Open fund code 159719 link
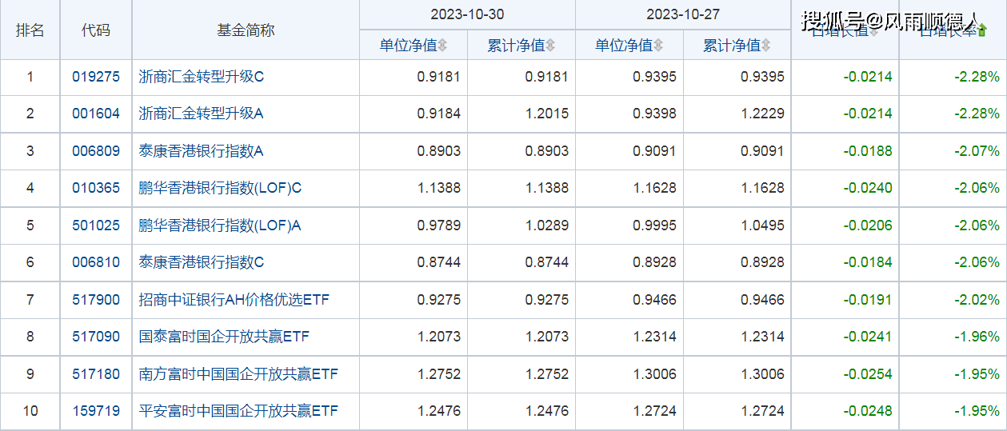Image resolution: width=1007 pixels, height=431 pixels. (x=96, y=411)
